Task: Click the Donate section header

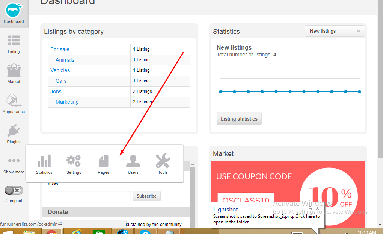Action: (x=116, y=212)
